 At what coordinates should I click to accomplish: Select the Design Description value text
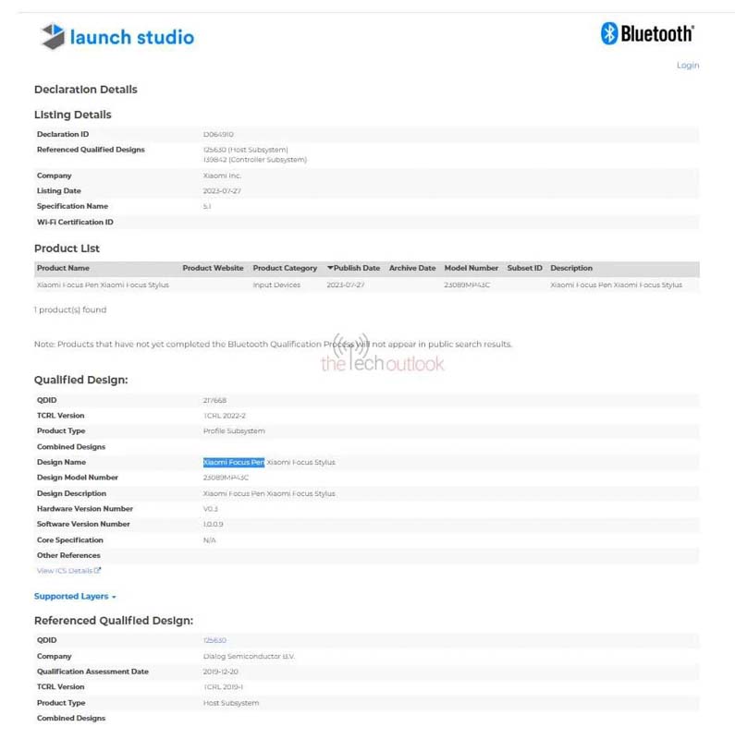point(269,493)
